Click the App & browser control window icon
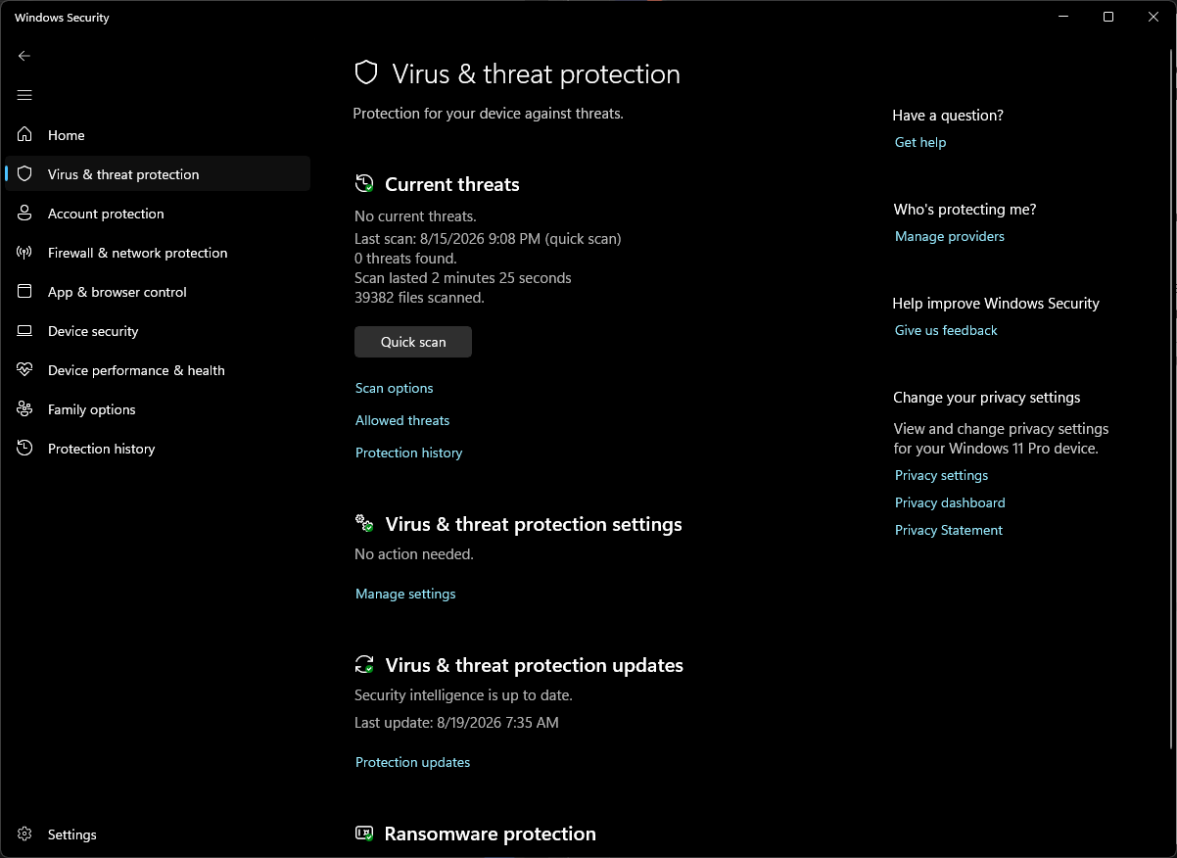This screenshot has height=858, width=1177. point(25,291)
